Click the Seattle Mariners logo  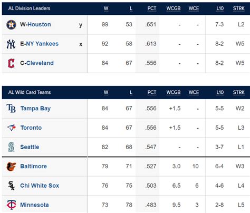click(x=11, y=147)
